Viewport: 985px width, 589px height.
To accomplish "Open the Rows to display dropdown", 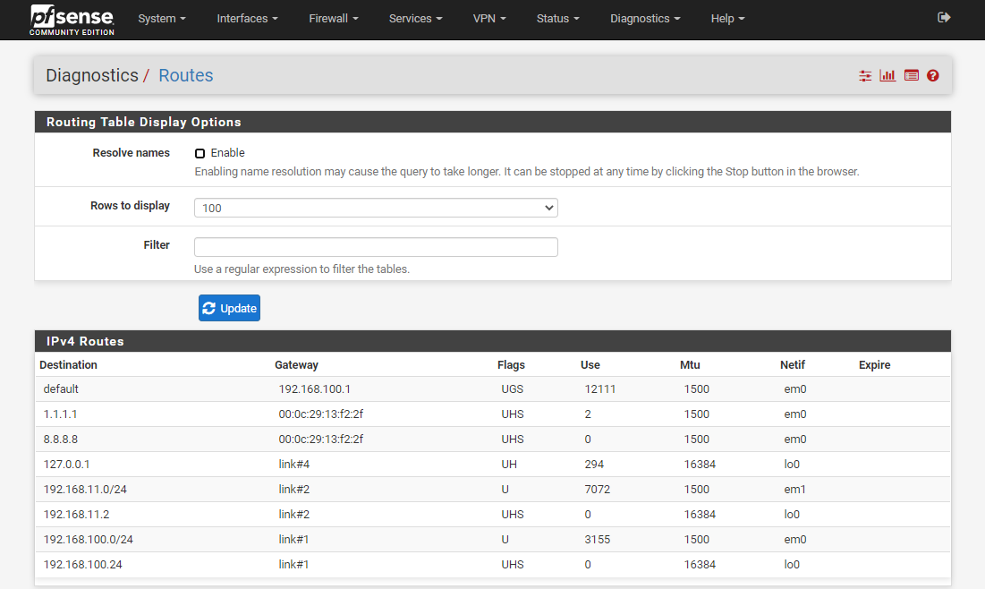I will point(376,208).
